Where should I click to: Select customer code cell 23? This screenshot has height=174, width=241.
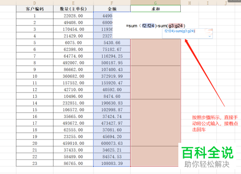(x=35, y=163)
